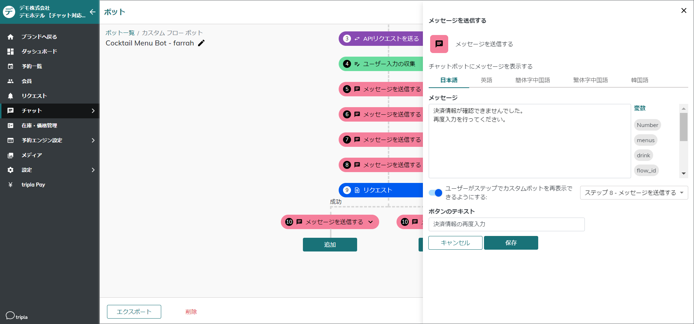Image resolution: width=694 pixels, height=324 pixels.
Task: Close the message panel with X
Action: point(684,10)
